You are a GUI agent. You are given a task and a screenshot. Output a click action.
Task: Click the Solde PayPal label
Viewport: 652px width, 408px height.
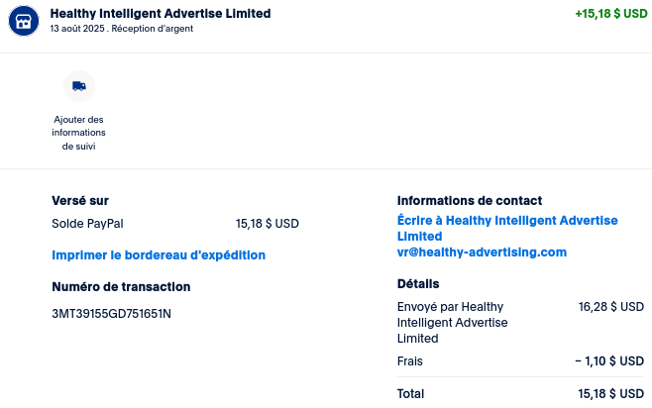pyautogui.click(x=87, y=224)
